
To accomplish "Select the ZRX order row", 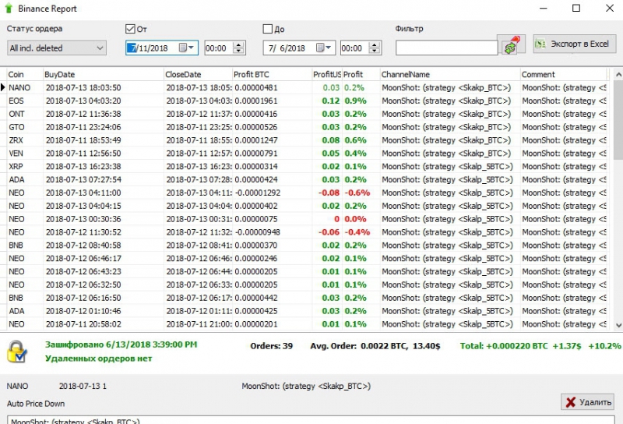I will point(307,140).
